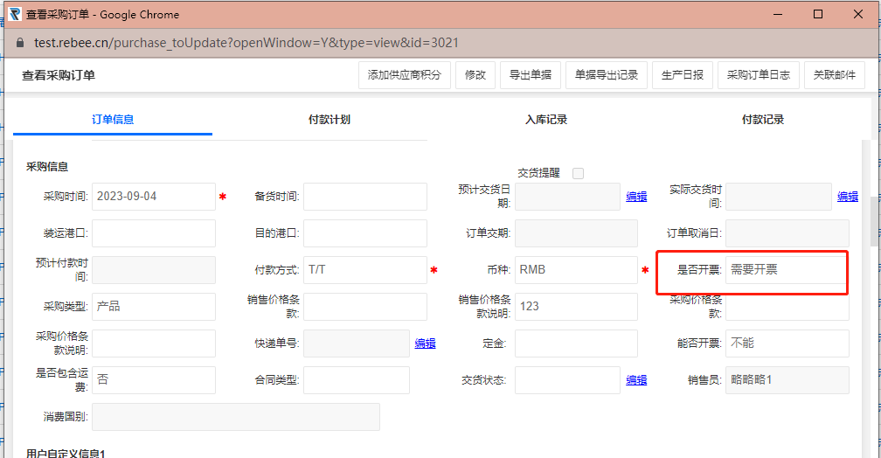This screenshot has height=458, width=881.
Task: Open the 能否开票 不能 field
Action: pos(787,343)
